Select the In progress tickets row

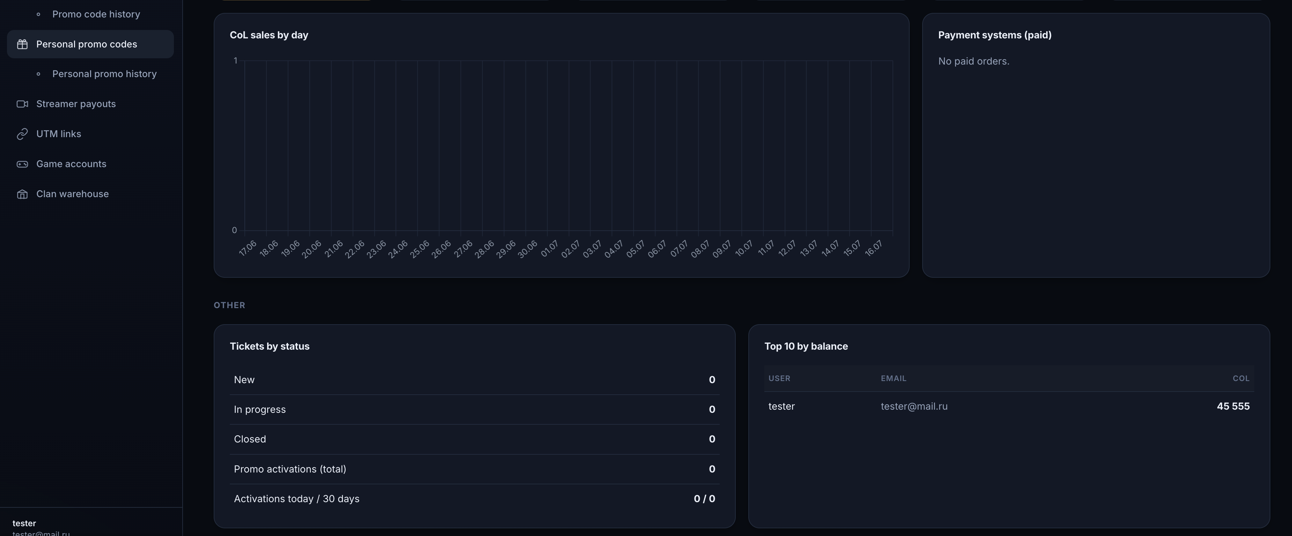[x=475, y=410]
